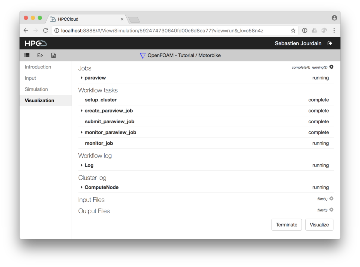This screenshot has height=267, width=360.
Task: Expand the monitor_paraview_job task
Action: pos(82,132)
